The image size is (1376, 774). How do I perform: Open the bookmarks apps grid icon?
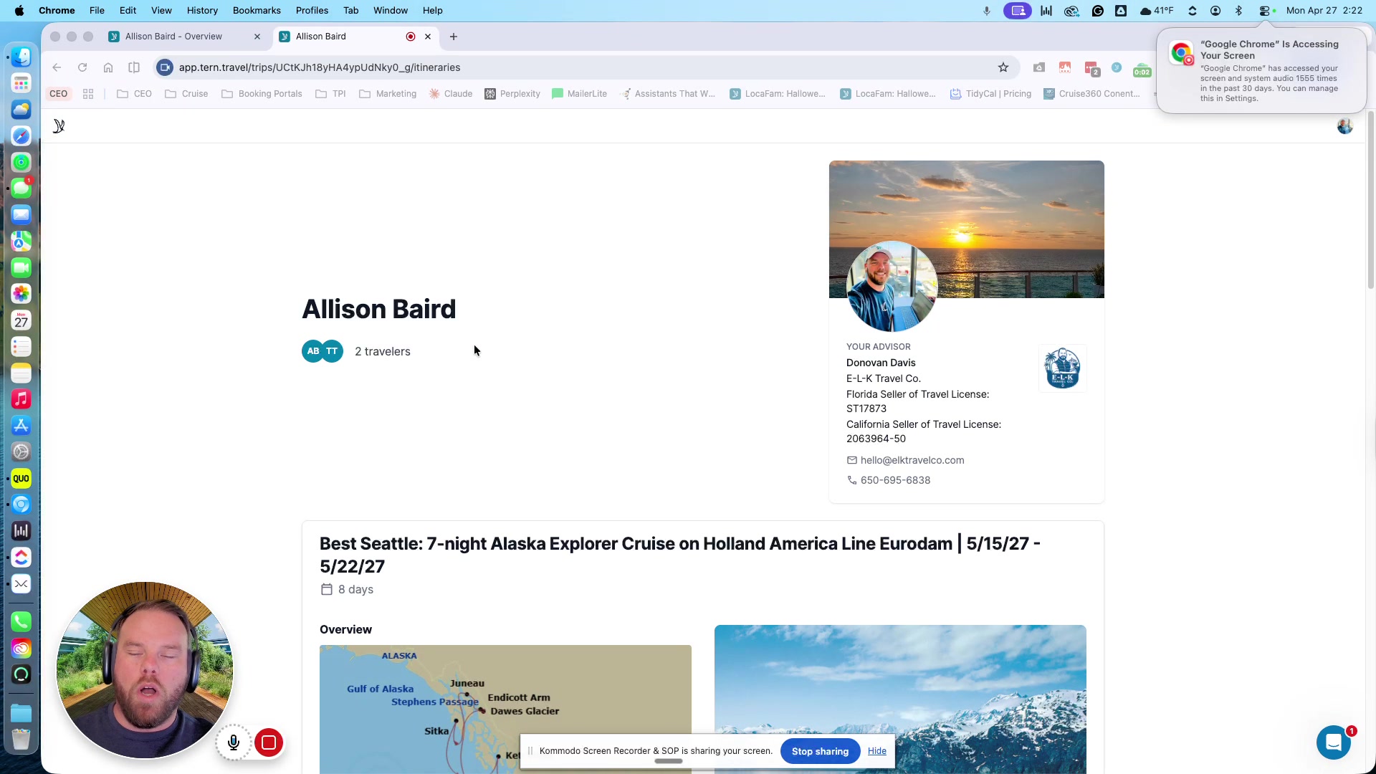[88, 94]
